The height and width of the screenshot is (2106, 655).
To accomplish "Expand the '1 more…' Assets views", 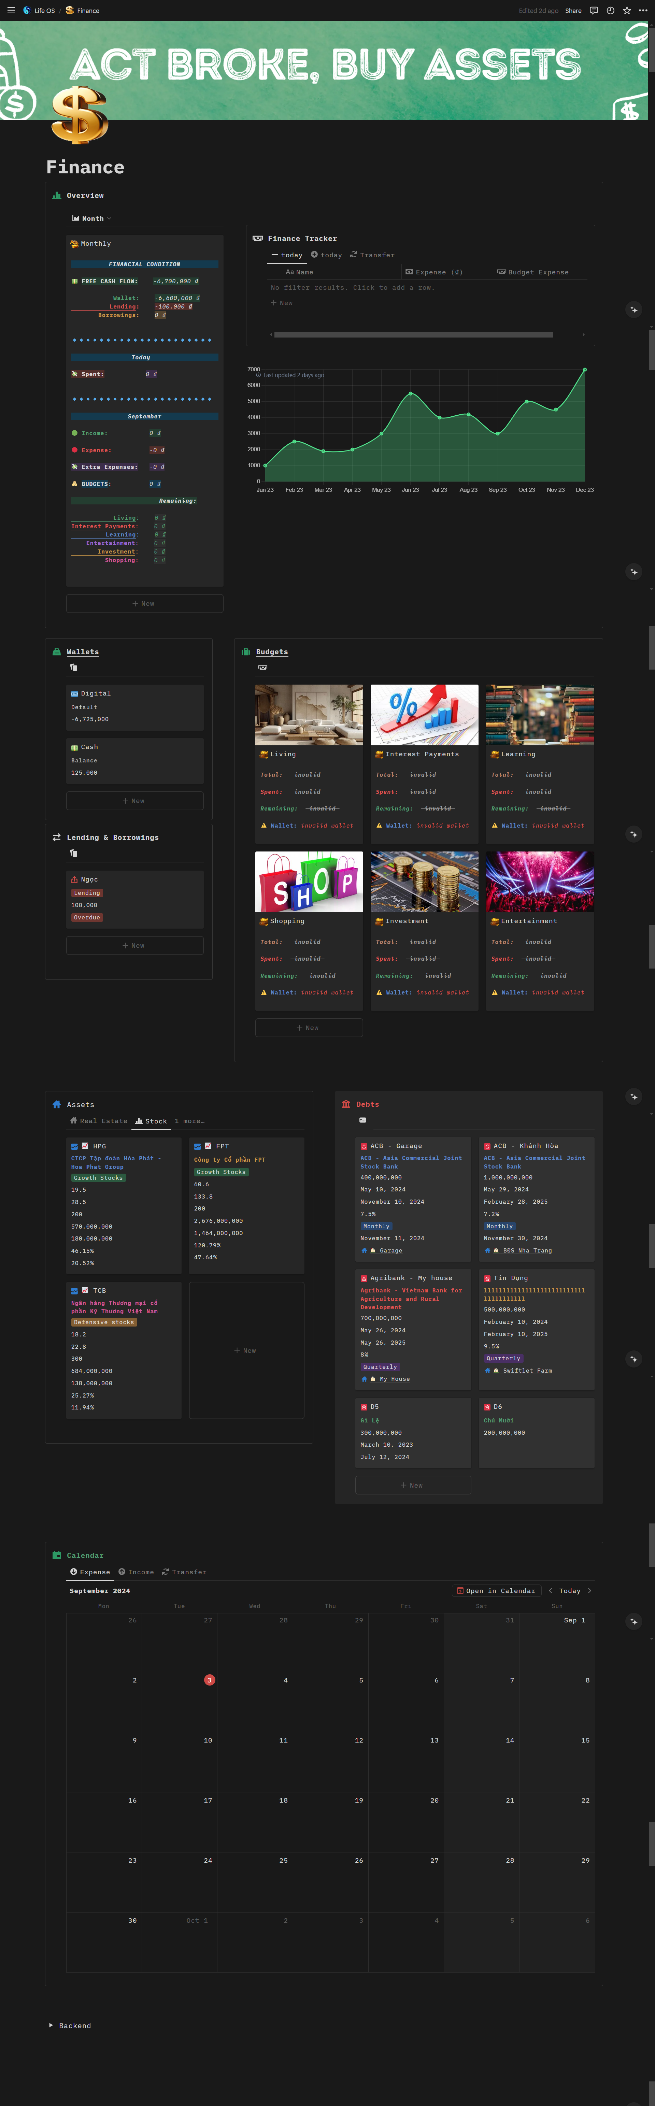I will coord(190,1121).
